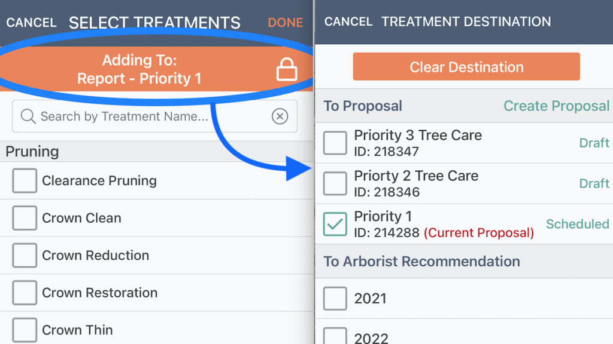Check the Clearance Pruning box
Screen dimensions: 613x344
coord(25,180)
